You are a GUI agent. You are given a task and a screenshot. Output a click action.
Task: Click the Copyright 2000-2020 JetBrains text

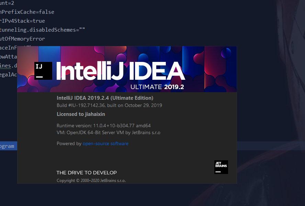tap(91, 180)
